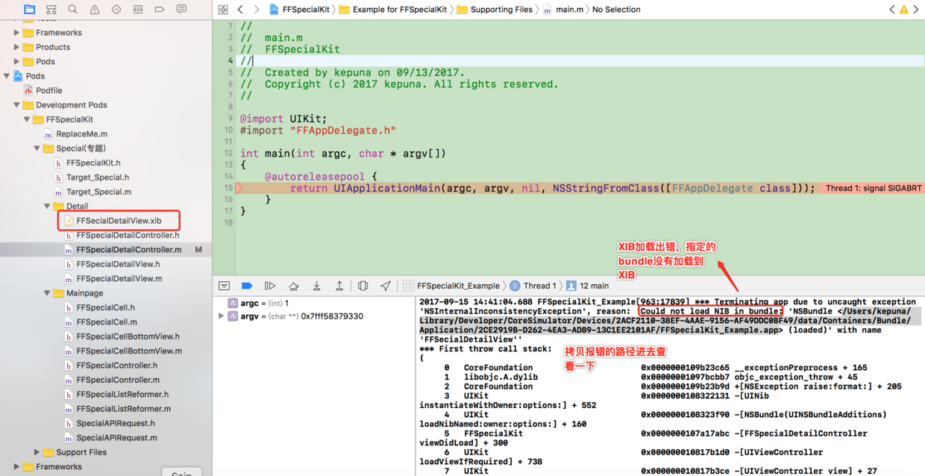Open the Symbol navigator
The height and width of the screenshot is (476, 925).
coord(51,10)
